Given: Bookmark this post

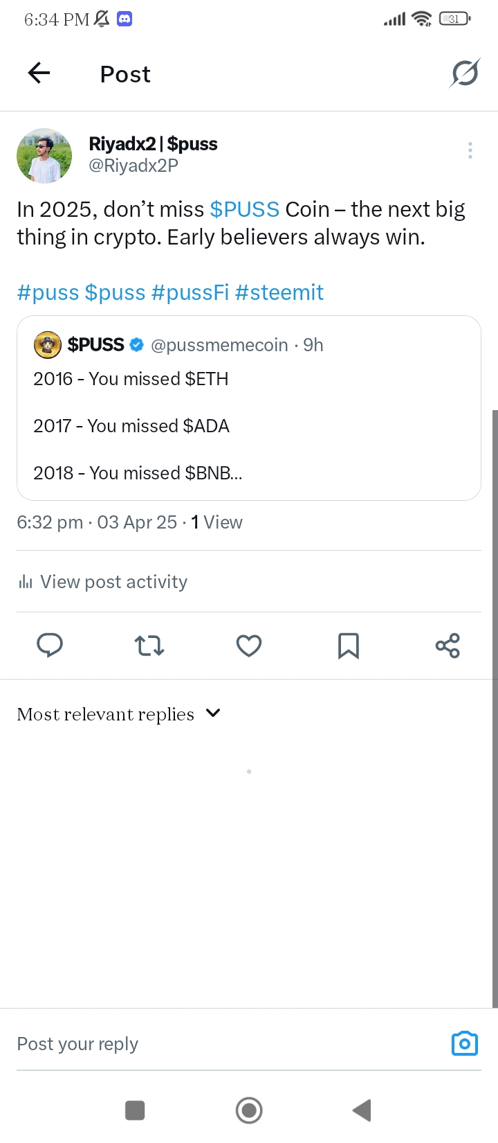Looking at the screenshot, I should tap(348, 646).
